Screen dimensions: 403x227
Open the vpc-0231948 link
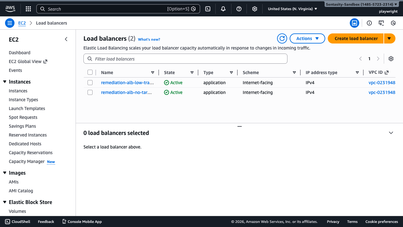(x=382, y=83)
